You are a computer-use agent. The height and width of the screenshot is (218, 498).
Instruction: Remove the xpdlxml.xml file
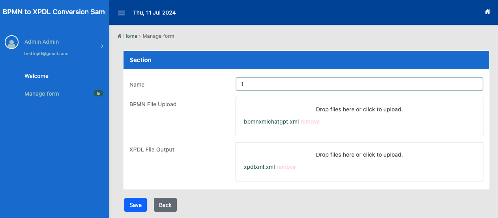[286, 167]
